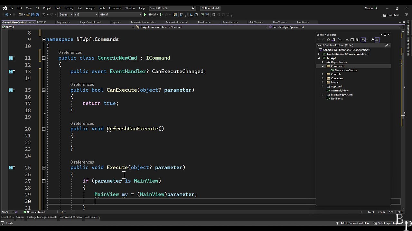
Task: Open the Call Hierarchy tab
Action: (x=92, y=217)
